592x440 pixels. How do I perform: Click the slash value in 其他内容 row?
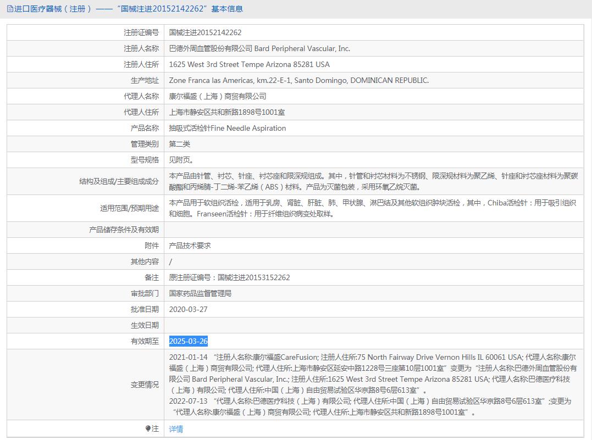click(170, 261)
